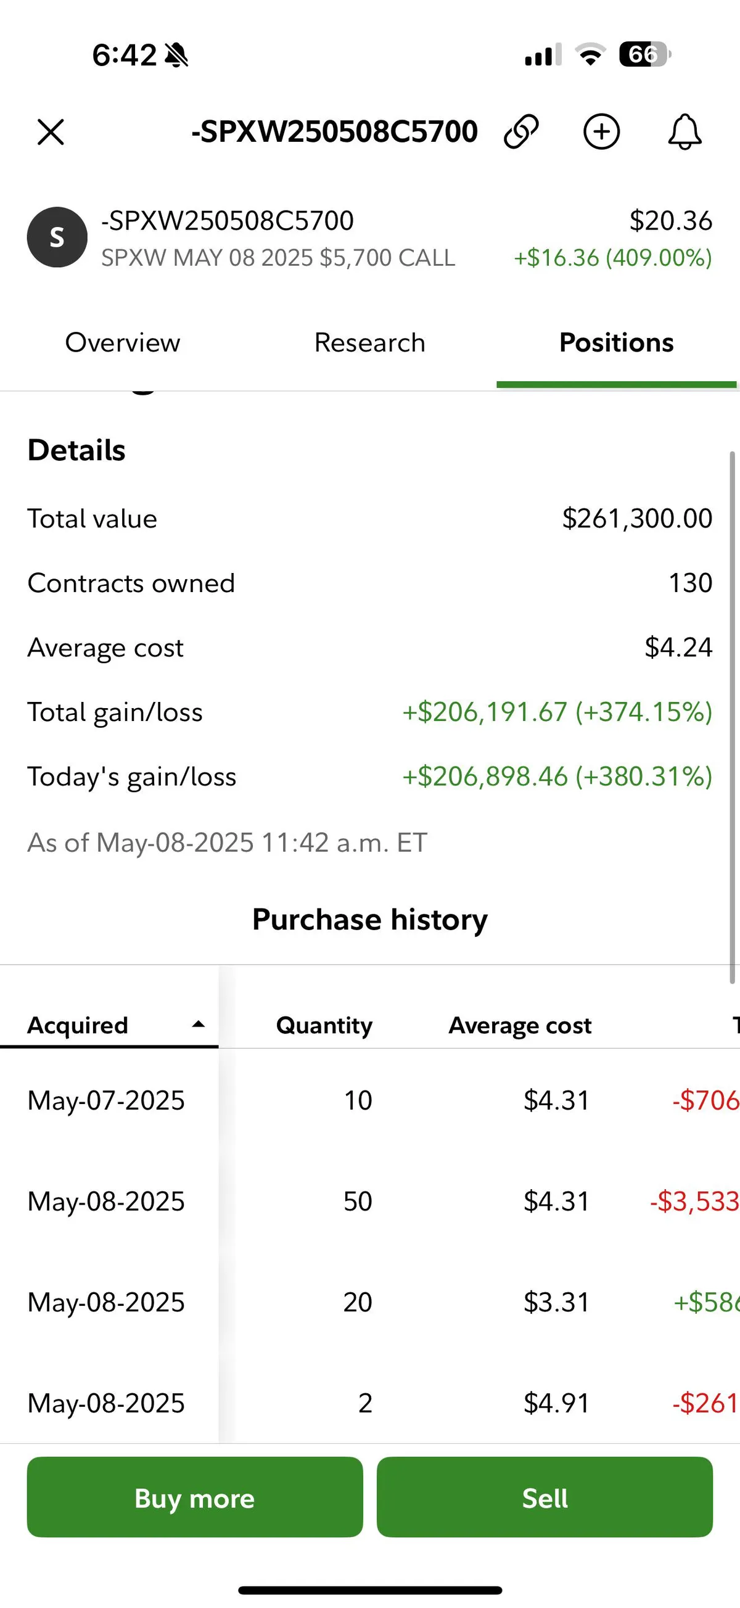Tap the home indicator bar at bottom

click(x=370, y=1590)
